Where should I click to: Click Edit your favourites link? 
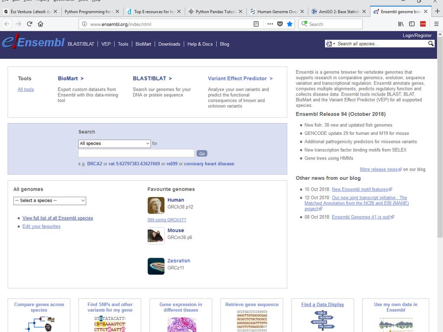click(x=41, y=227)
